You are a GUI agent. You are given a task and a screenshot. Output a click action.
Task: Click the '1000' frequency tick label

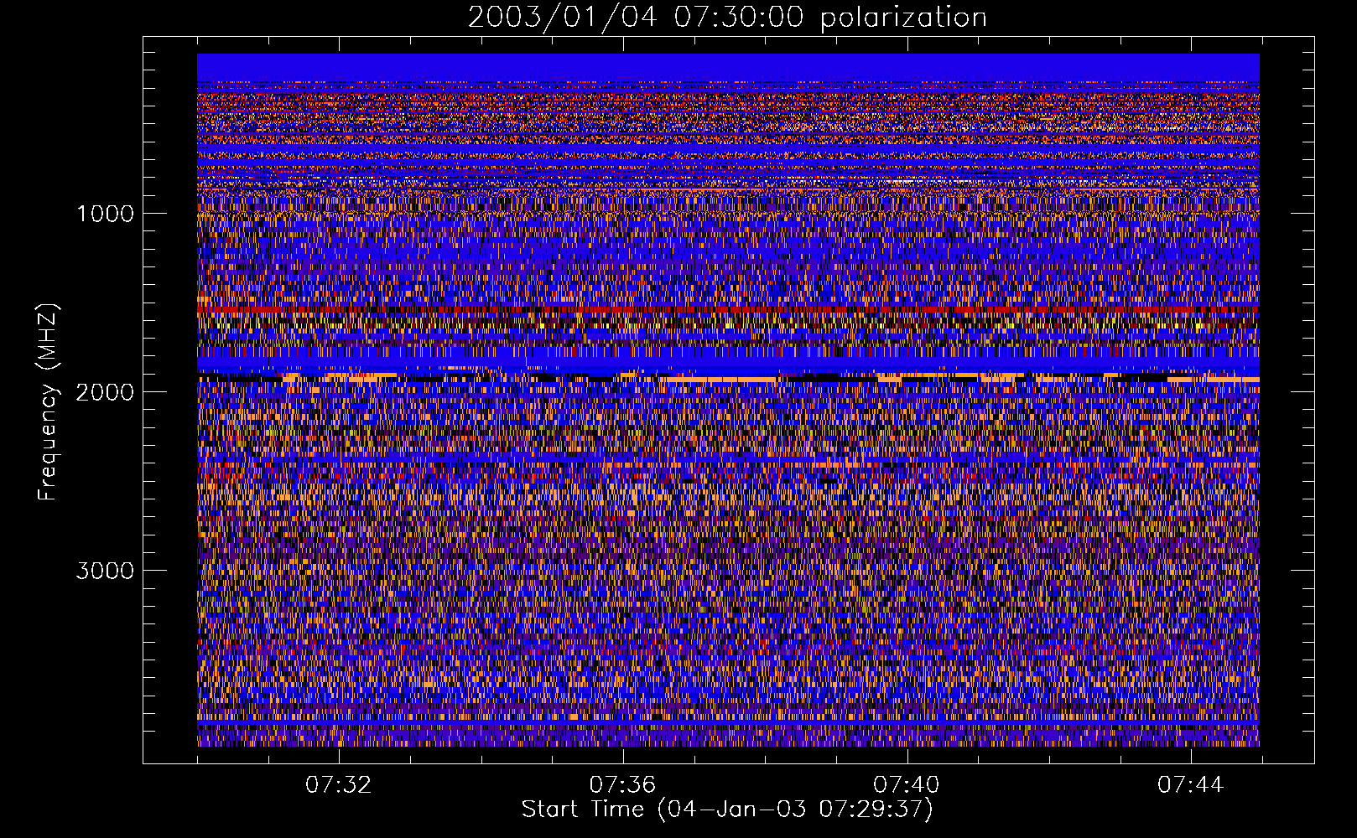[105, 214]
